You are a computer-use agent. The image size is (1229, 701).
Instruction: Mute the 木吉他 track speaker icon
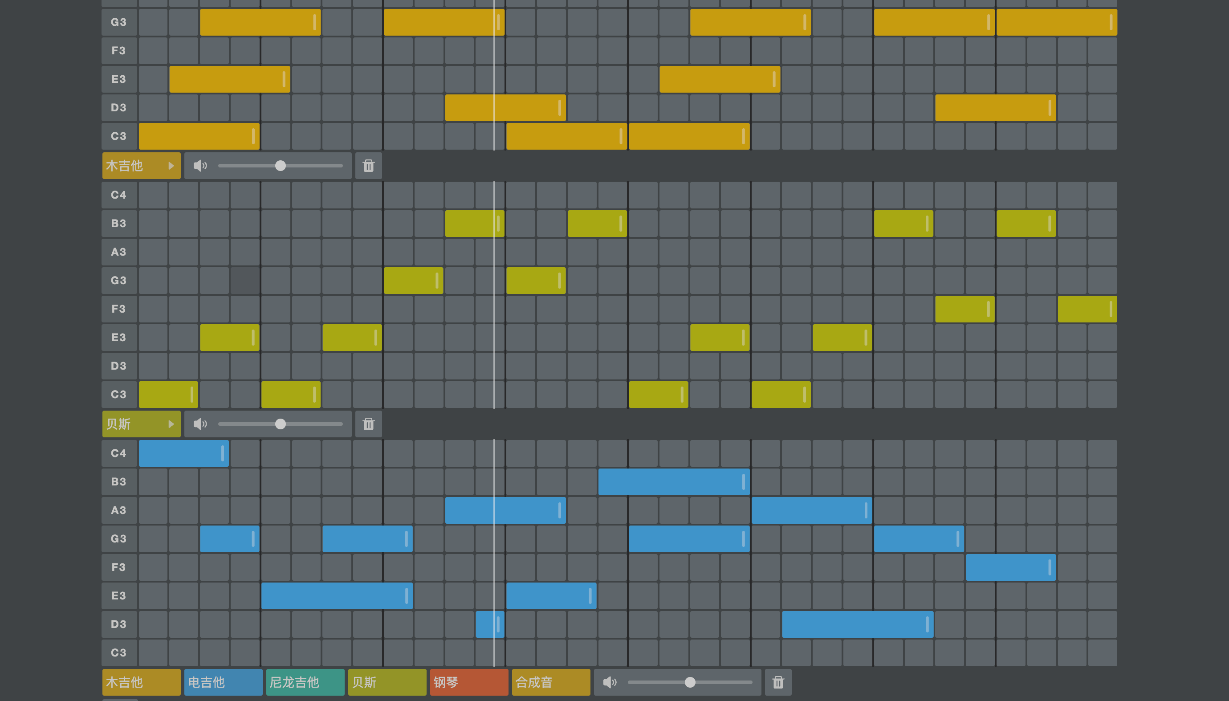click(x=200, y=166)
